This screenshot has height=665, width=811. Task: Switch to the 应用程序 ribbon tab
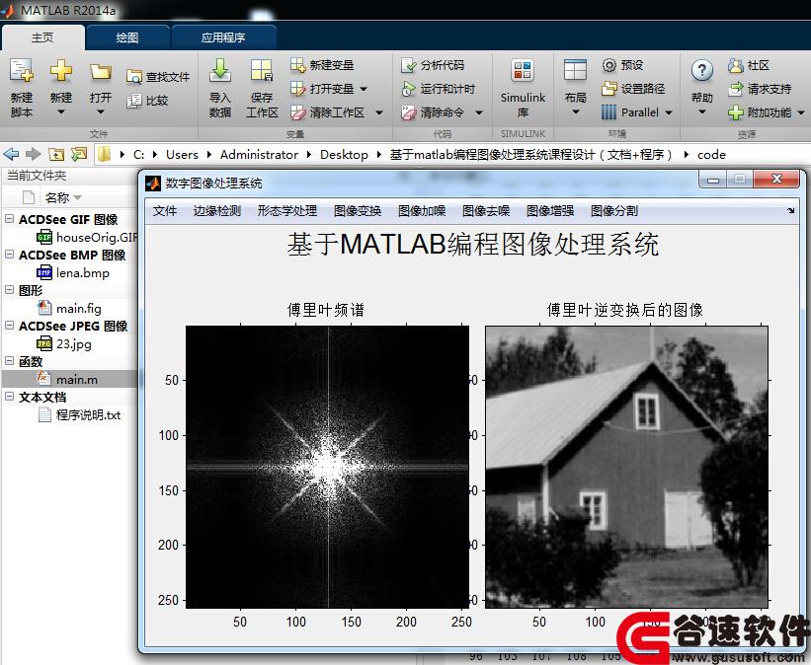223,37
